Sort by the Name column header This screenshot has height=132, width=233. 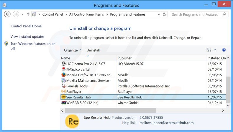tap(88, 58)
